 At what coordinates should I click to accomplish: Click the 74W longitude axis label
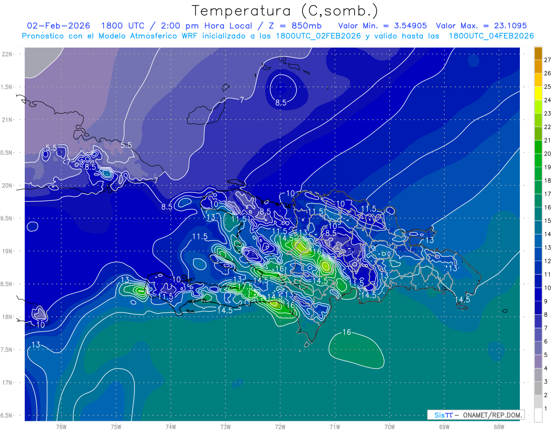171,427
